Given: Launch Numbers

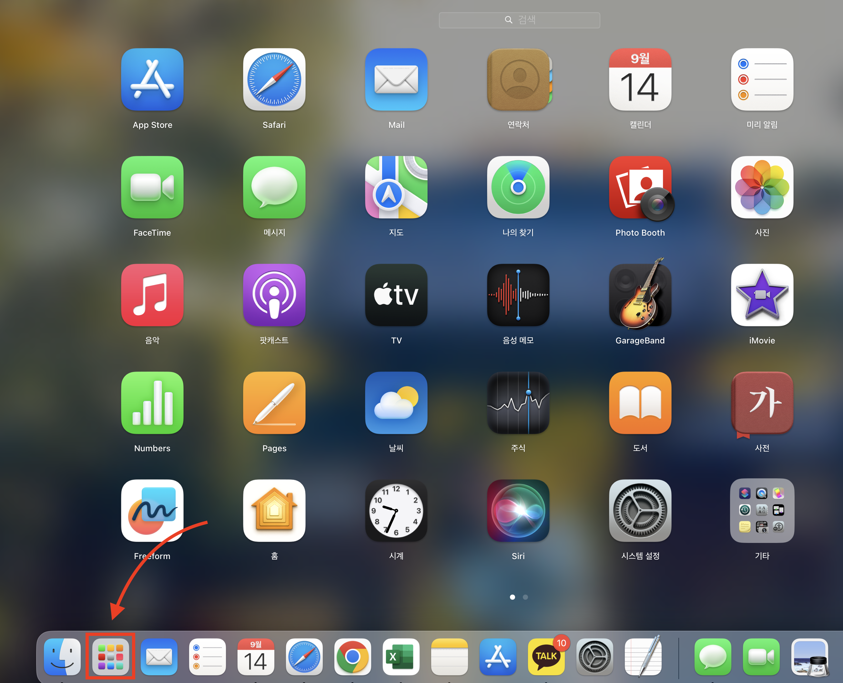Looking at the screenshot, I should pyautogui.click(x=152, y=403).
